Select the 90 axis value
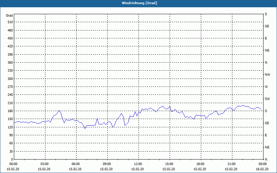The image size is (277, 173). (x=11, y=135)
